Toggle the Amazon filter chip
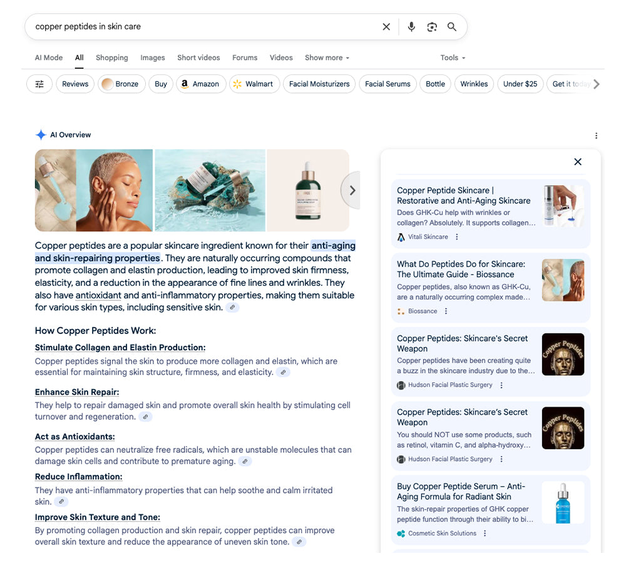The height and width of the screenshot is (563, 626). [200, 84]
